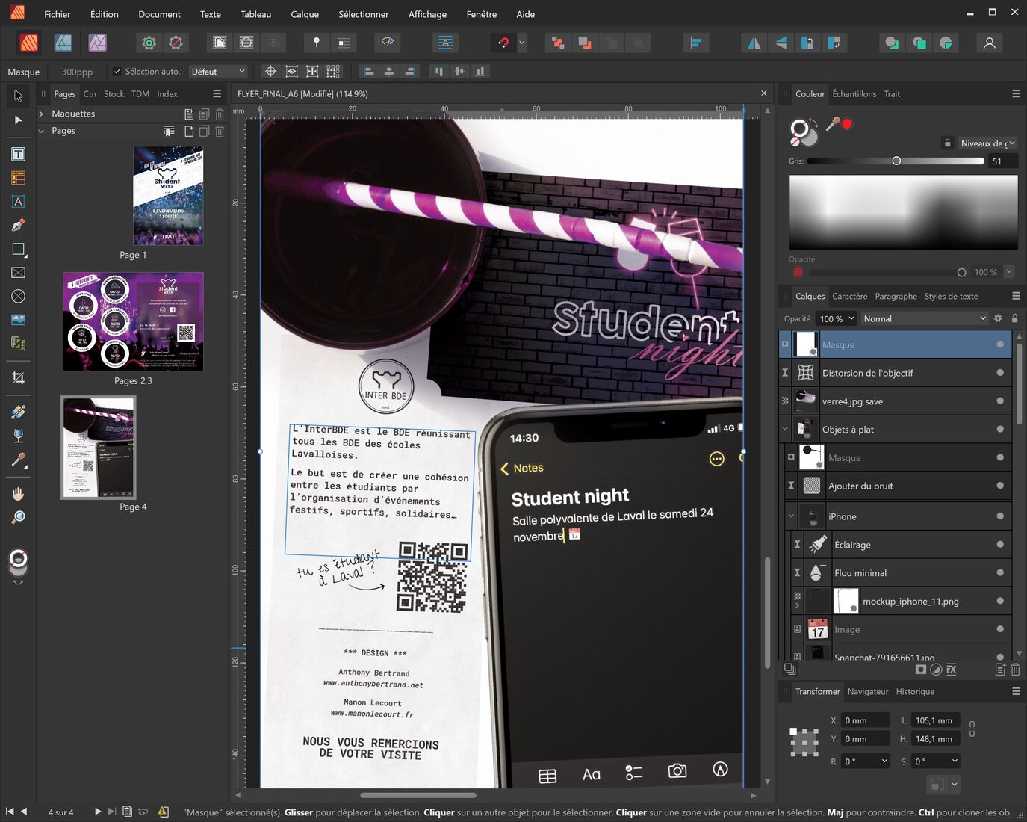Choose the Zoom magnifier tool
1027x822 pixels.
pos(19,518)
